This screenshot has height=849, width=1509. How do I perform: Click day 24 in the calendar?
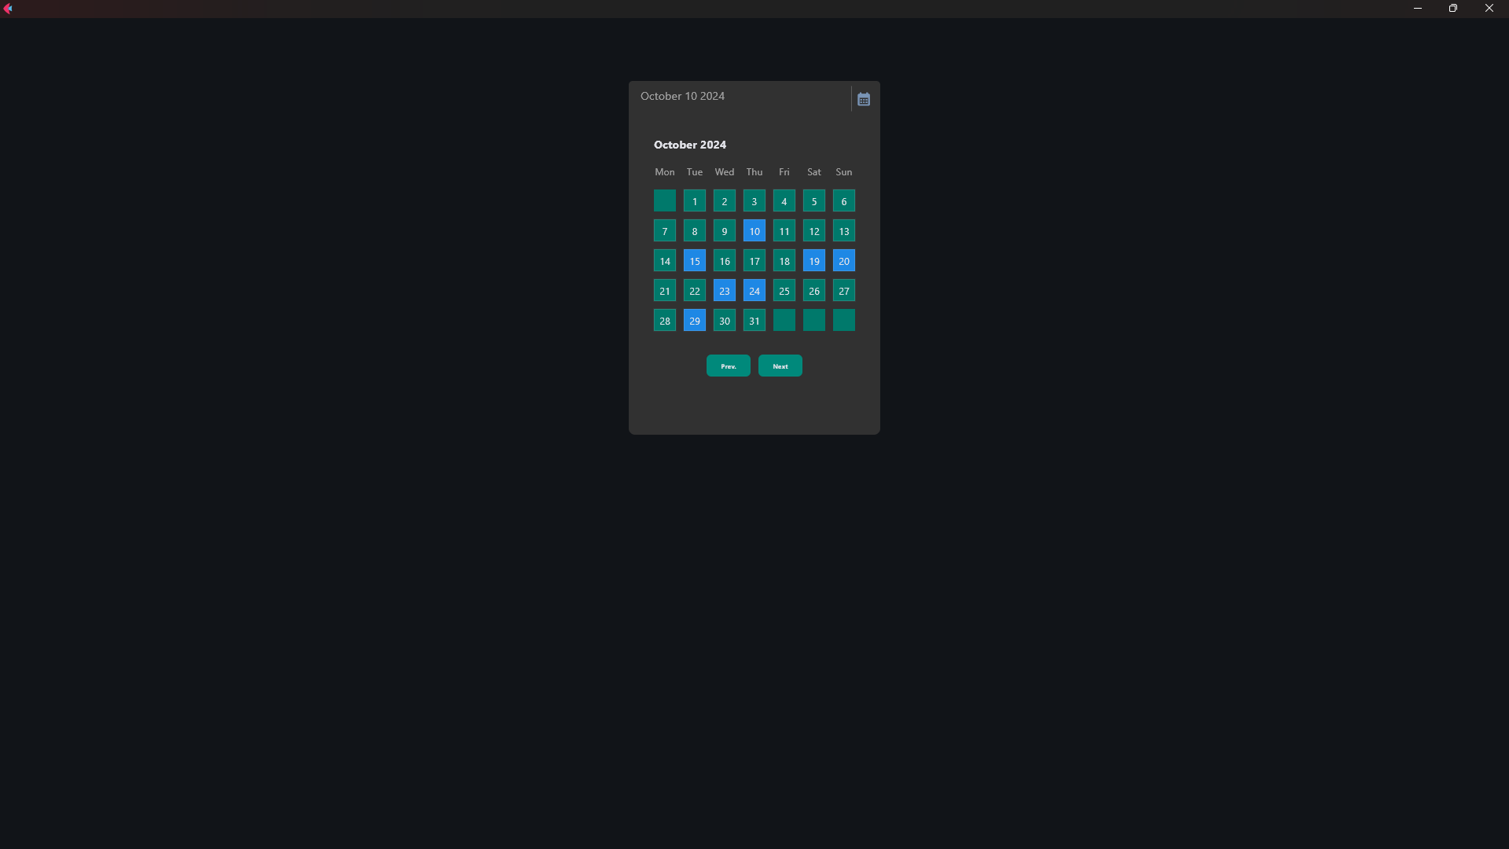point(754,291)
